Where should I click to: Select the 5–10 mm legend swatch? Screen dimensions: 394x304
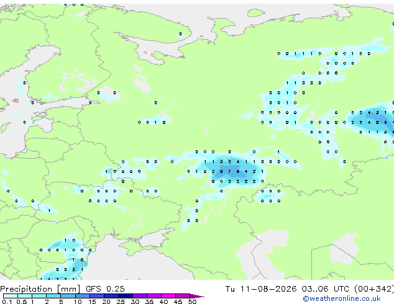click(x=68, y=296)
